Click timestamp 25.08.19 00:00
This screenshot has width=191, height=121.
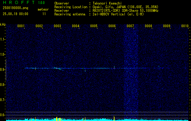pyautogui.click(x=15, y=14)
